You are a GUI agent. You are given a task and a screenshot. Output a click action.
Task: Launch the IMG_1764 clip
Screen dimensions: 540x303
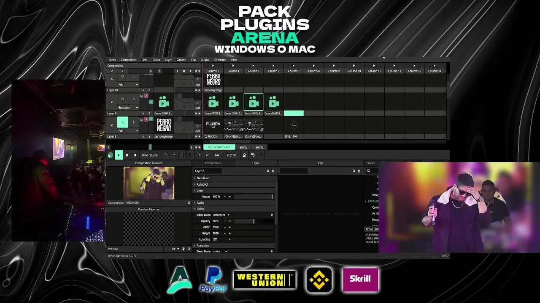click(x=294, y=125)
